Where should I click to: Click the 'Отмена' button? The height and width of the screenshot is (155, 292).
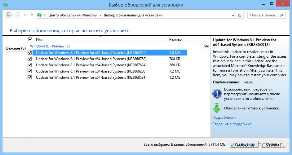272,144
